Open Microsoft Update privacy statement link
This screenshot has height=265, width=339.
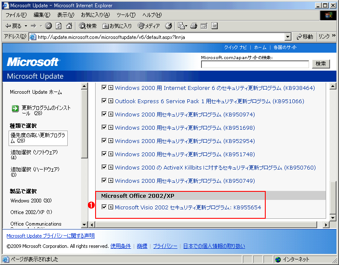[51, 235]
